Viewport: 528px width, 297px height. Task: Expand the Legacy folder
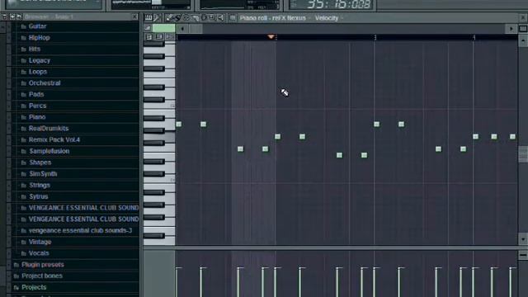click(x=40, y=60)
